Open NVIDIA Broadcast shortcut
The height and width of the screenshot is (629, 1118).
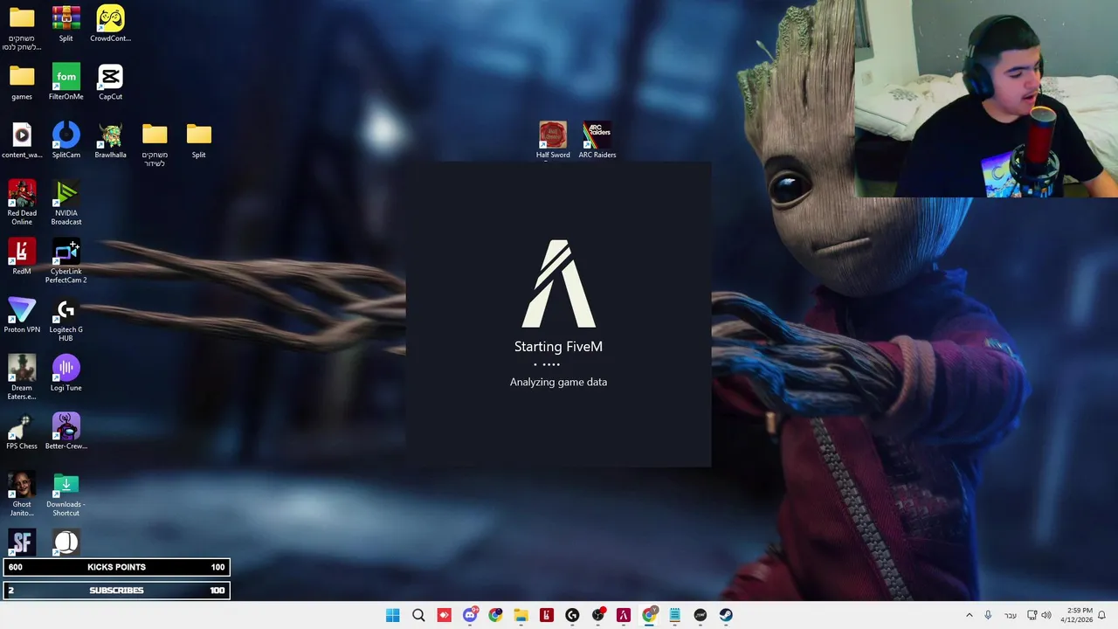point(66,203)
